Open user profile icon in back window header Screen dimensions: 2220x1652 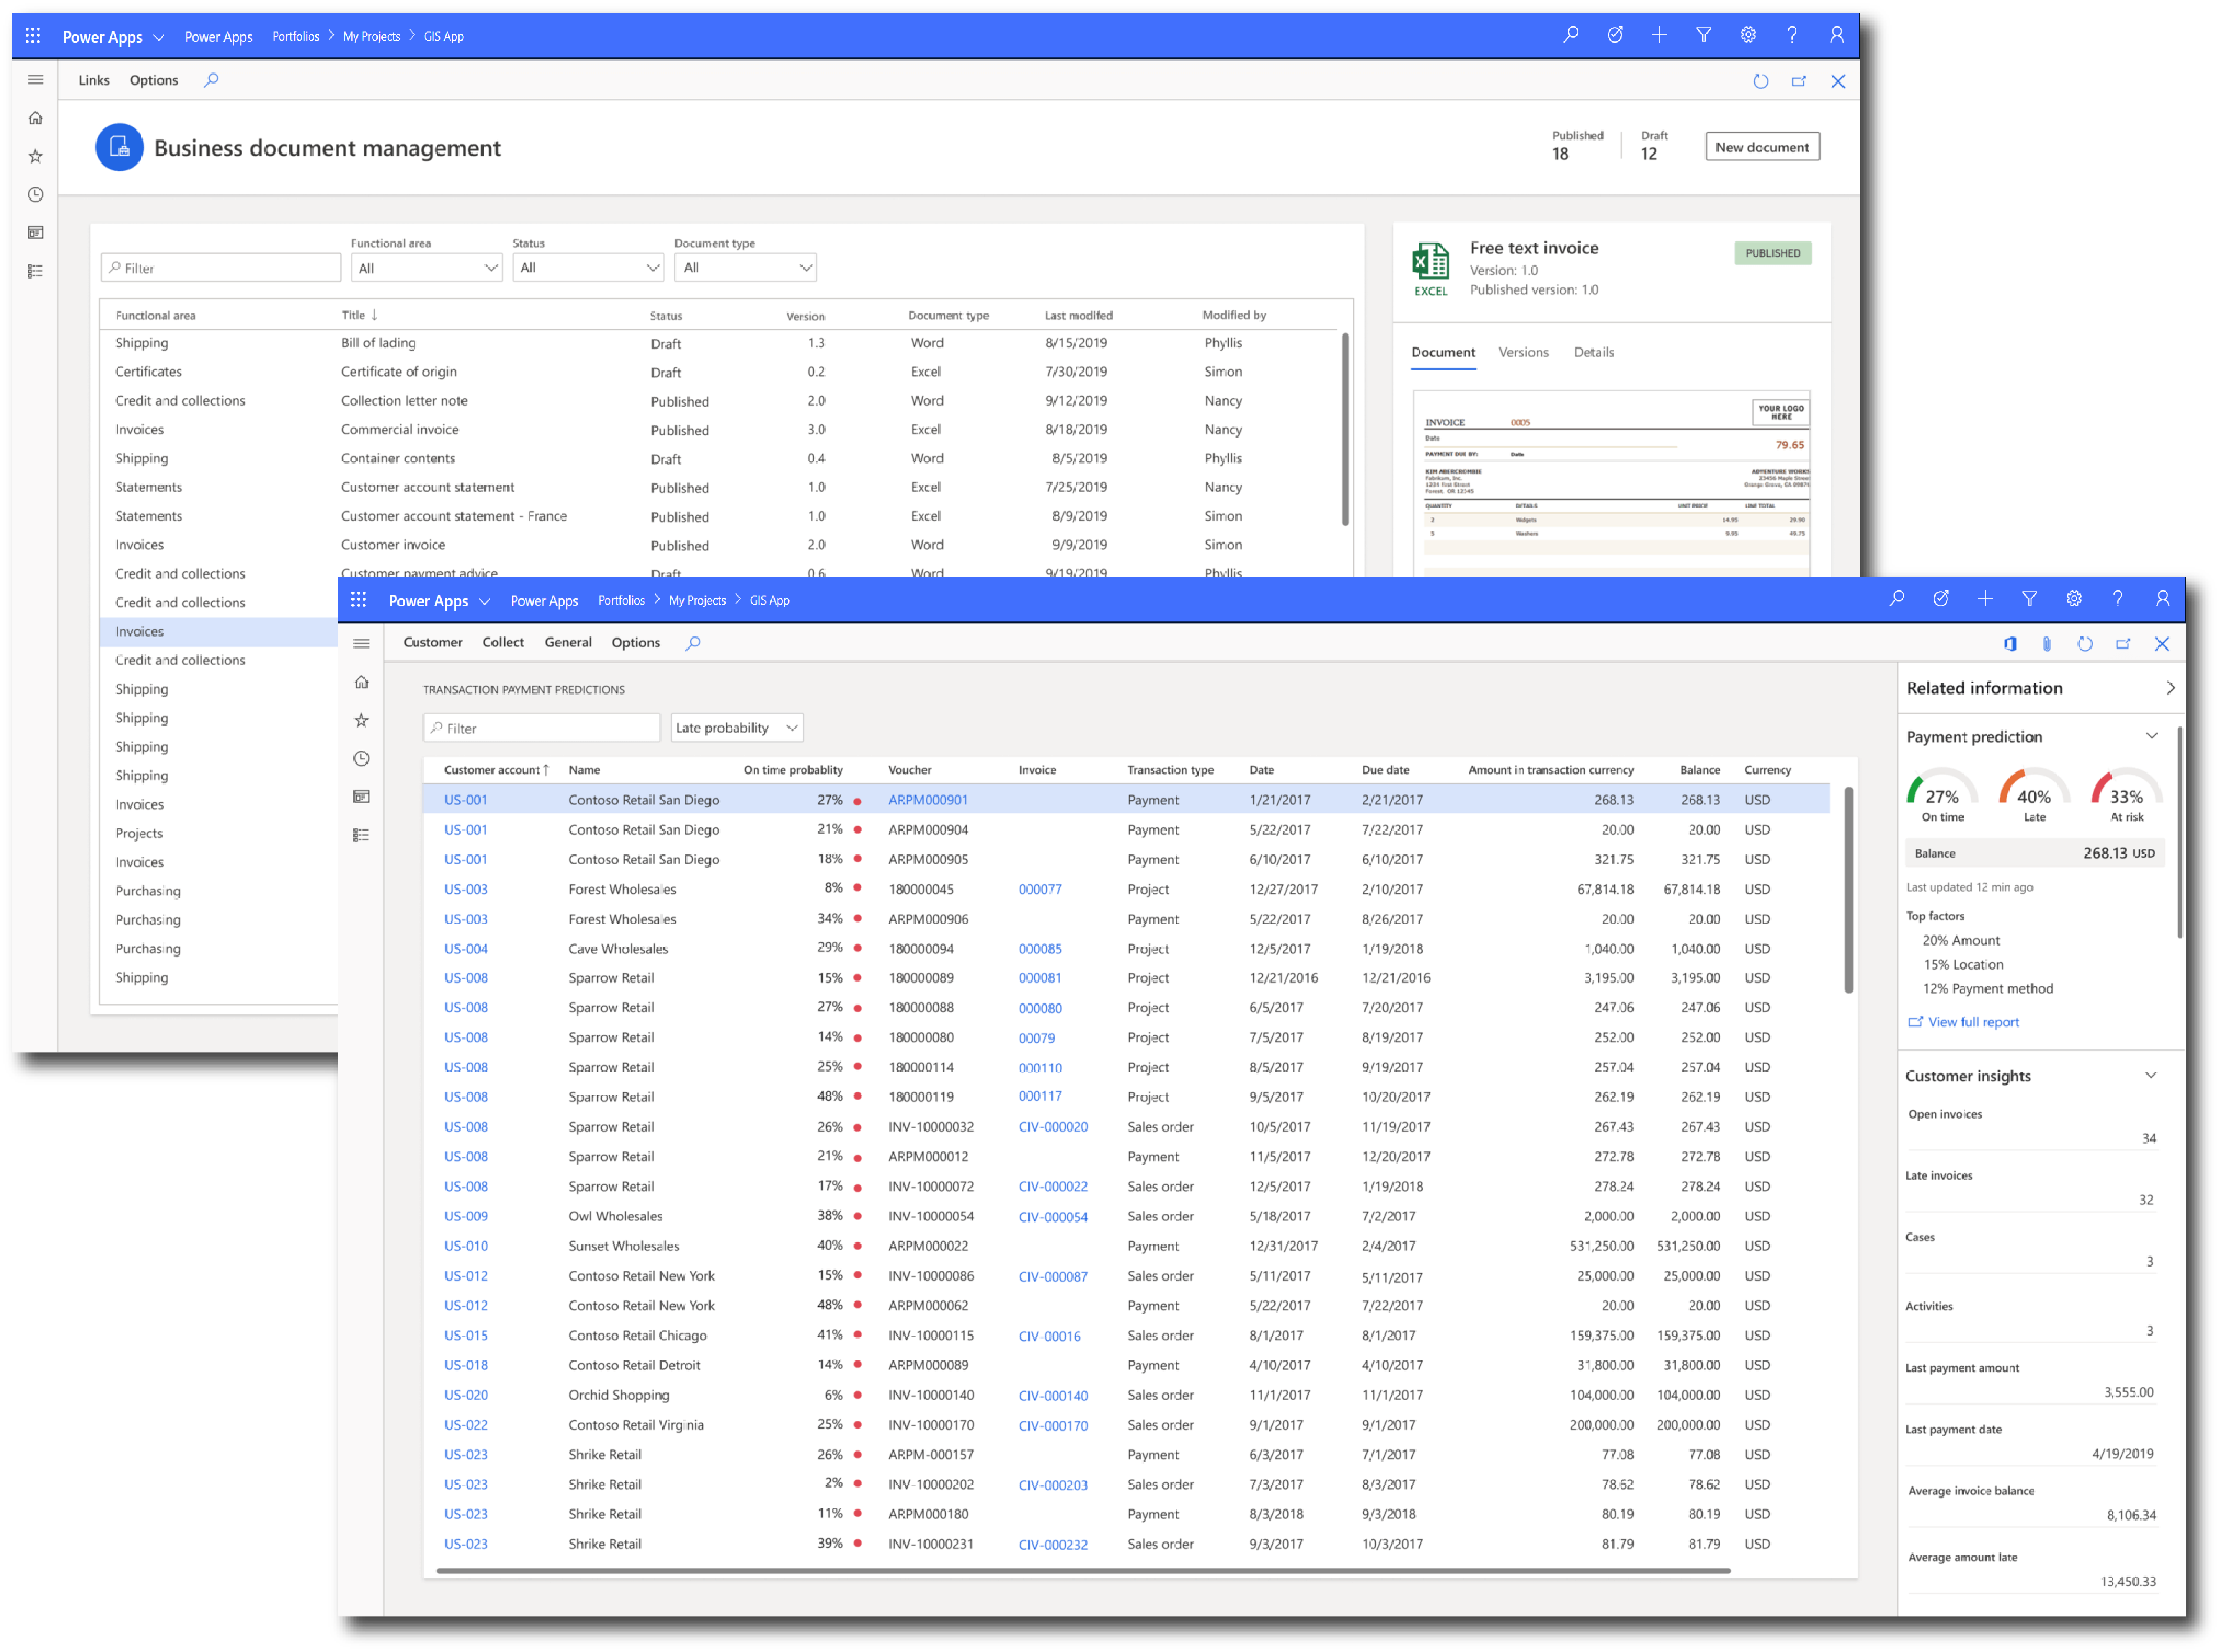point(1836,35)
